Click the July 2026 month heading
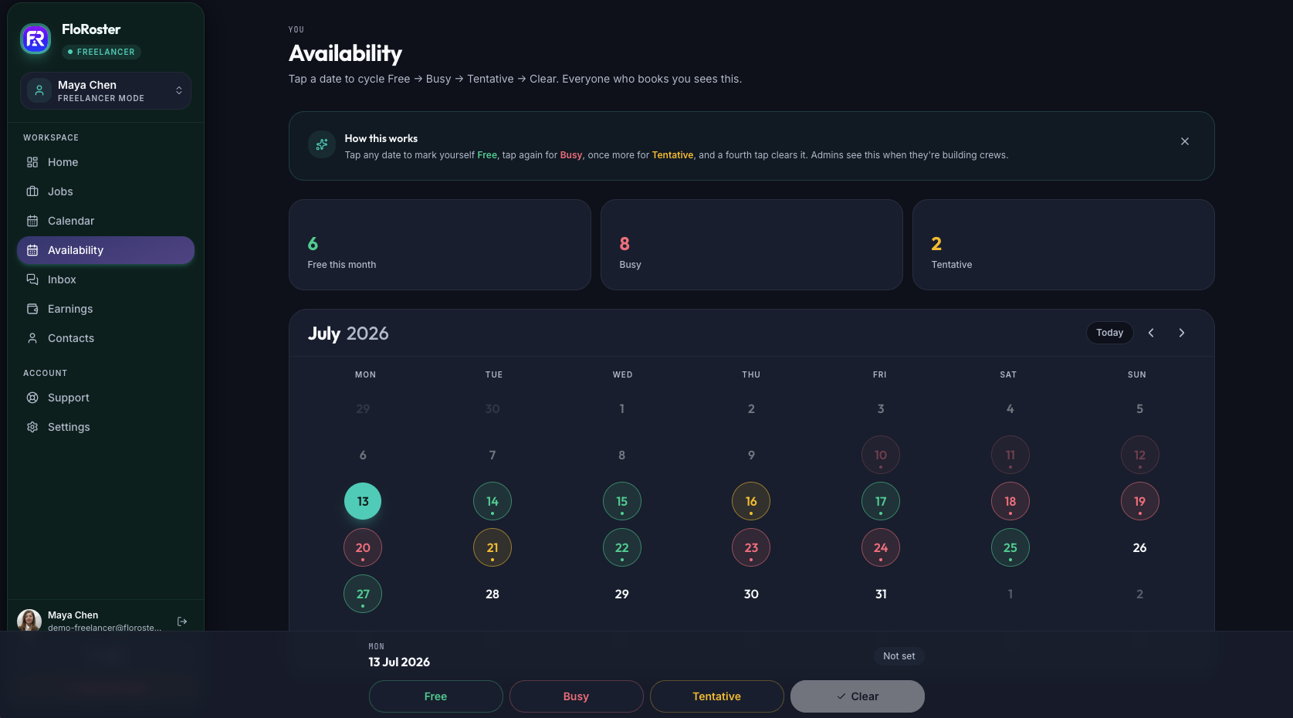 (x=348, y=334)
